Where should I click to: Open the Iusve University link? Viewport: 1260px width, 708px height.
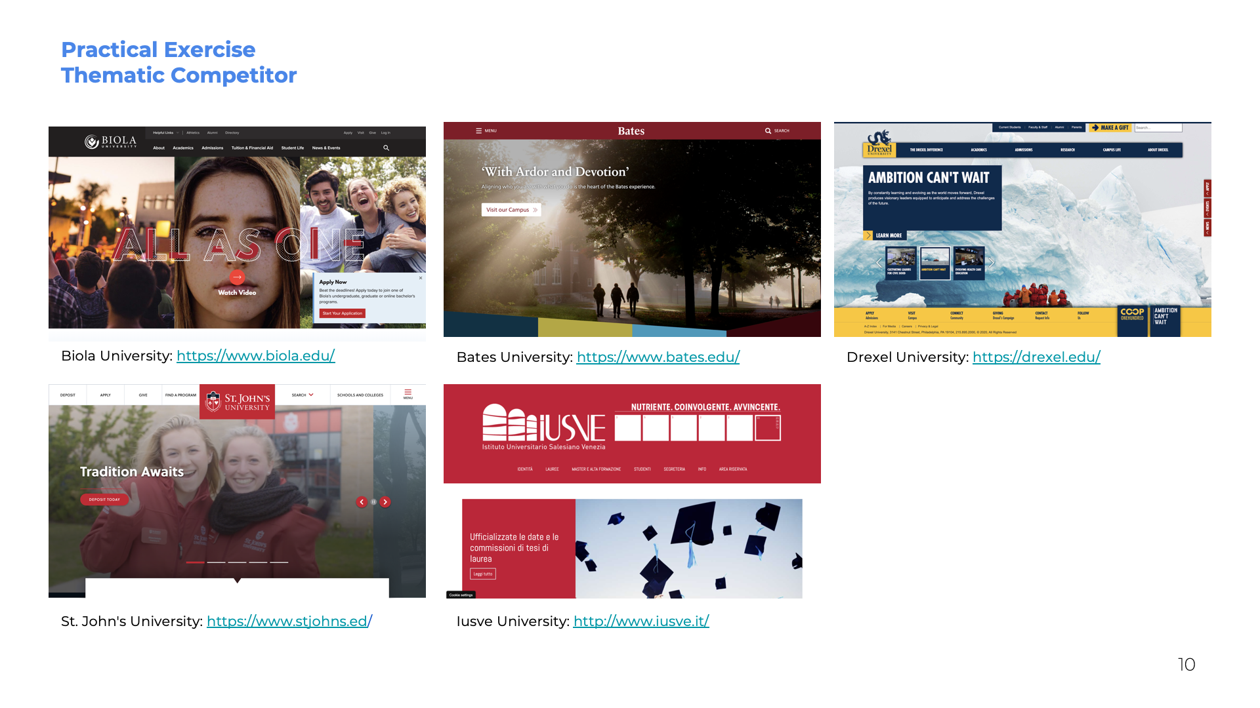tap(641, 621)
